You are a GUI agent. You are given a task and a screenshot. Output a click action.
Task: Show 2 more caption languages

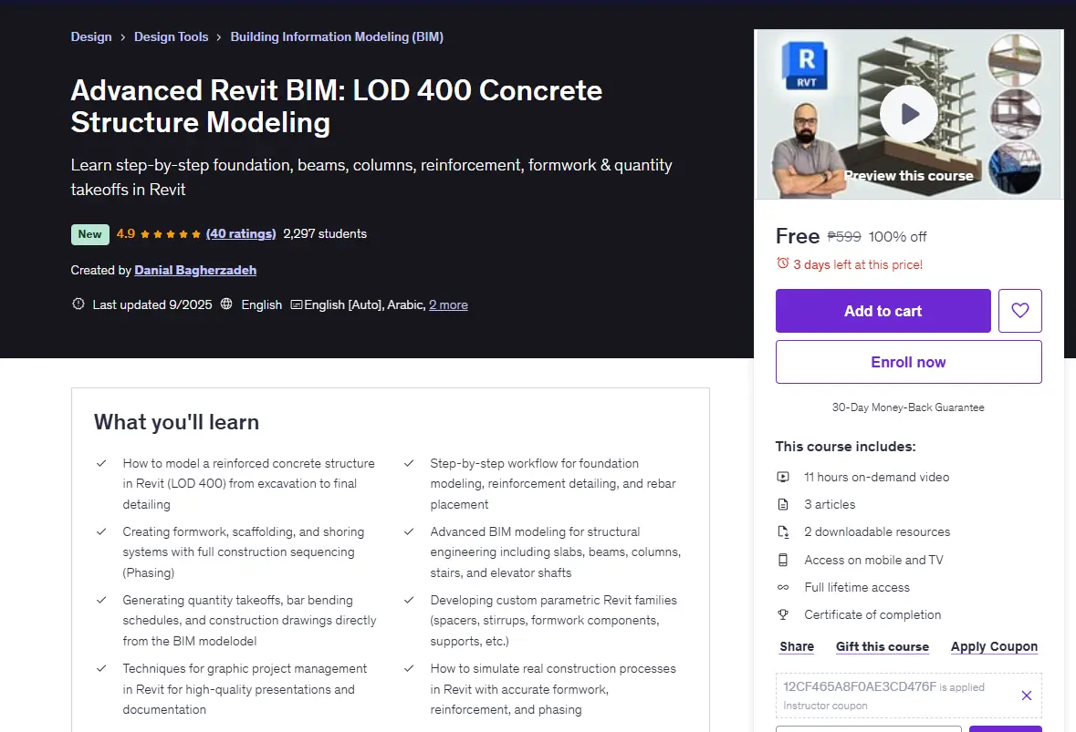click(448, 305)
